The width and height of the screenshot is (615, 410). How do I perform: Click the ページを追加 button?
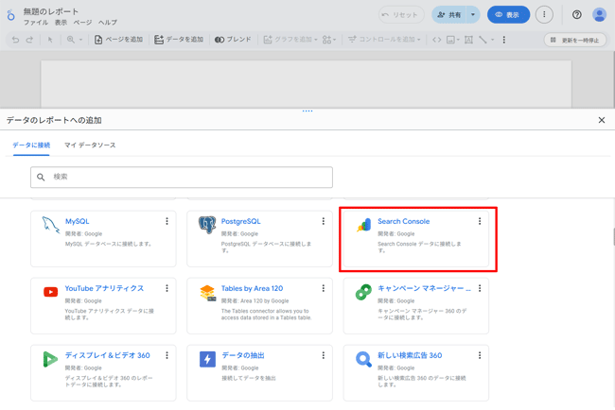pos(118,40)
